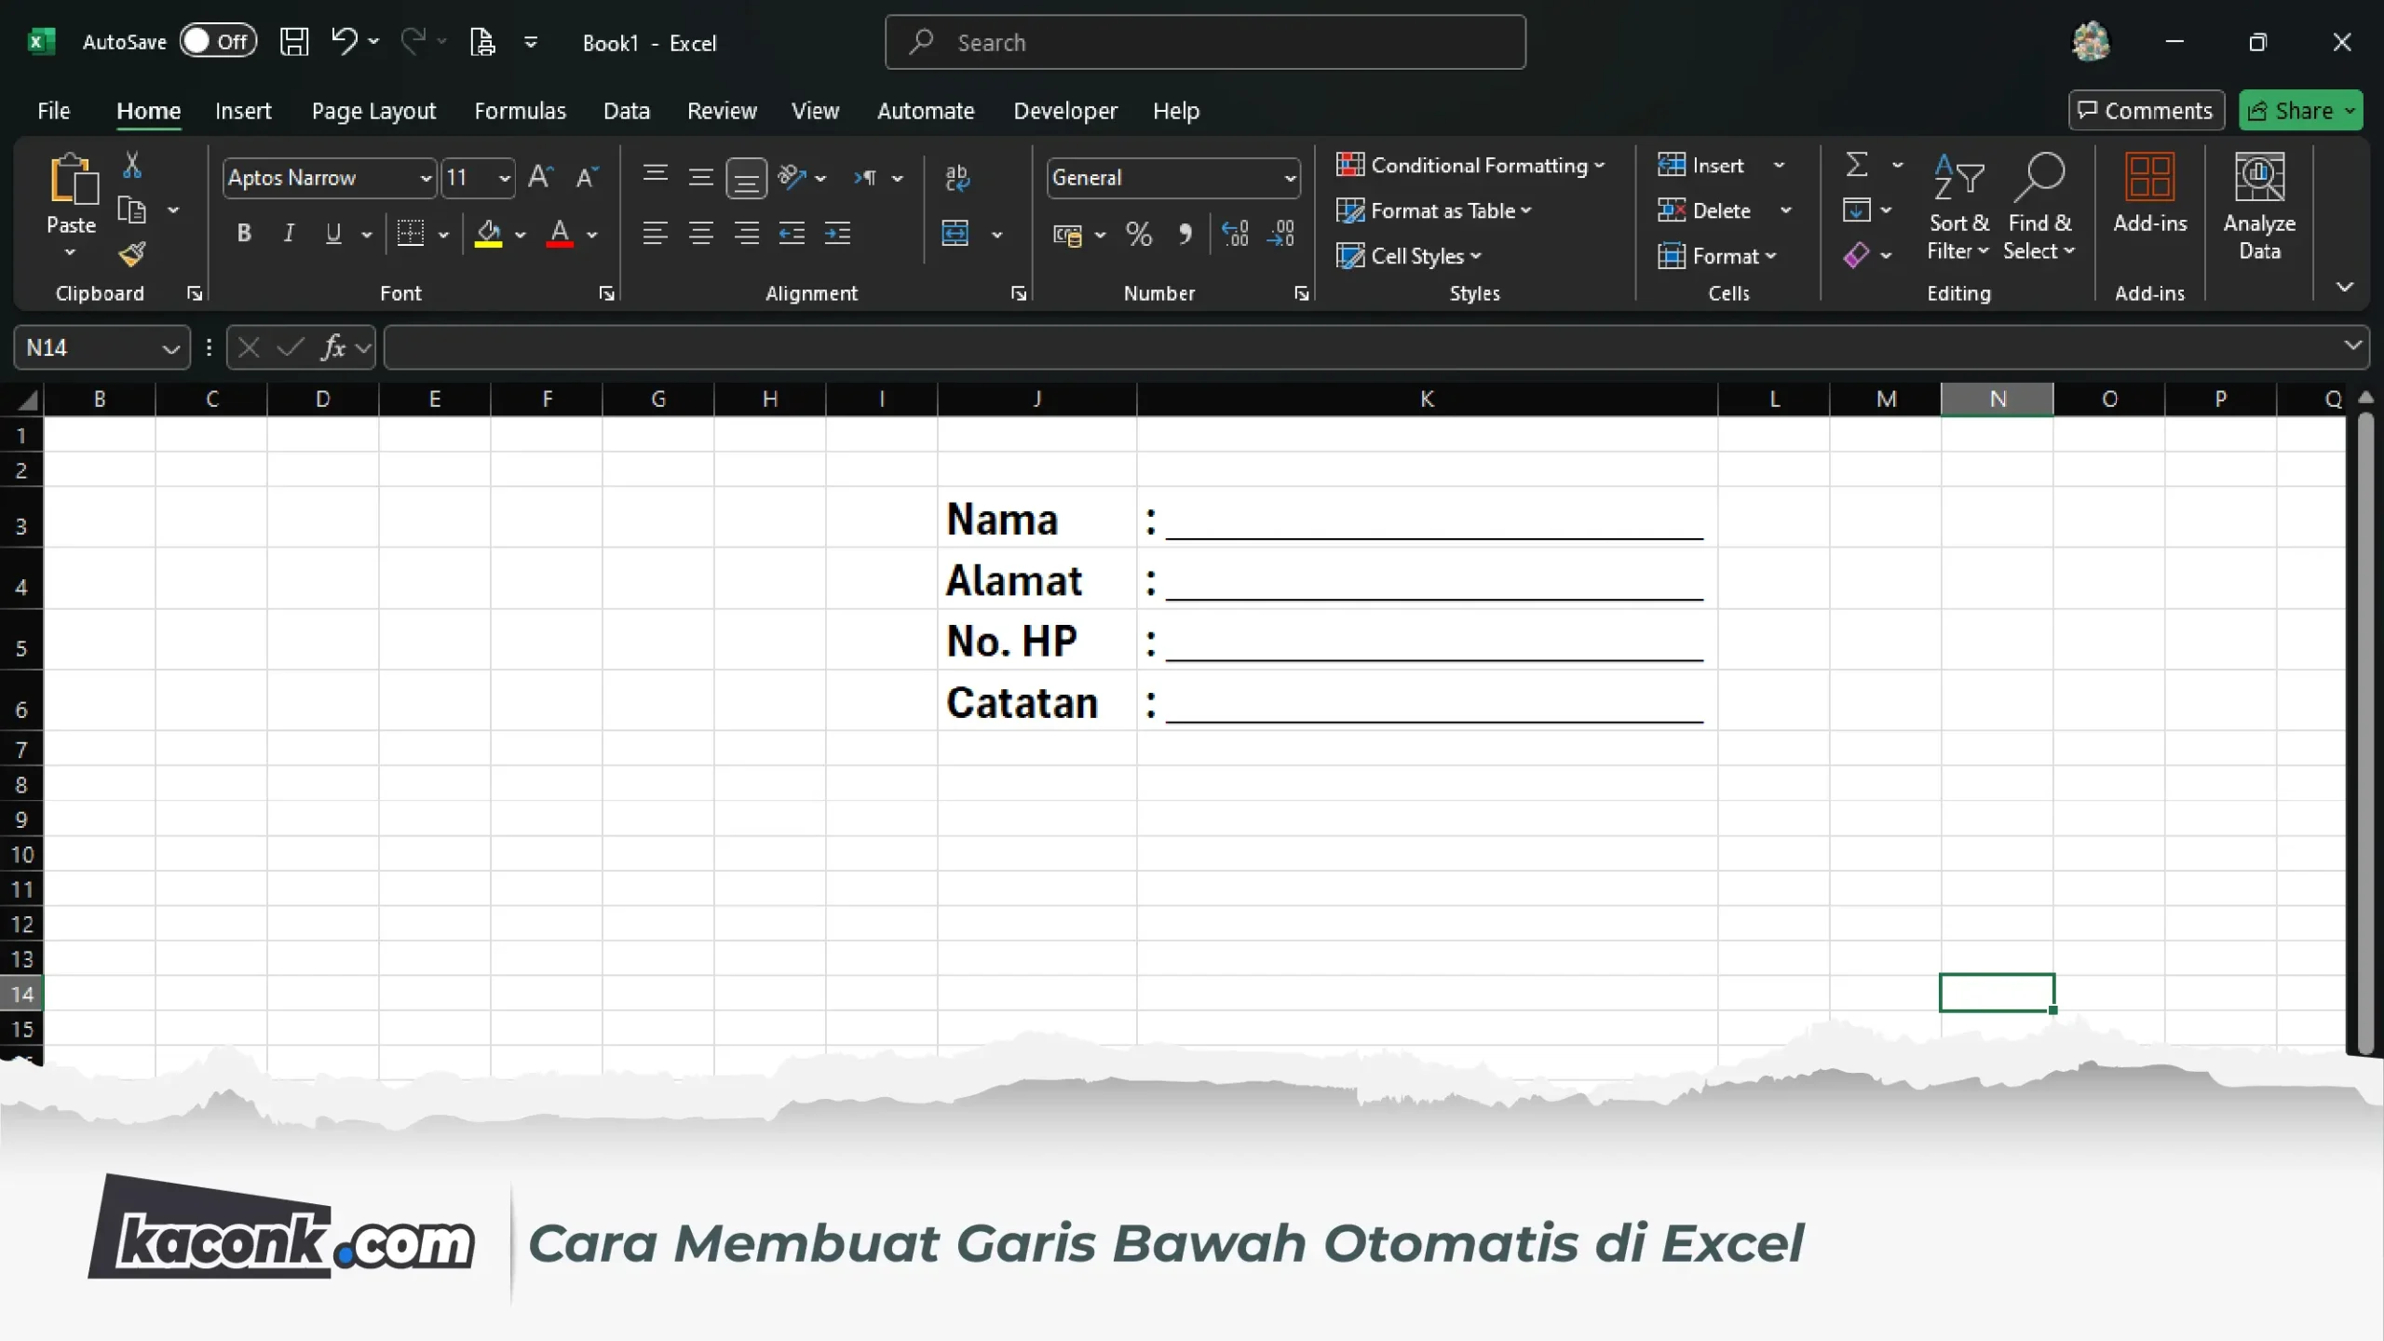Toggle Bold formatting
2384x1341 pixels.
click(x=244, y=234)
